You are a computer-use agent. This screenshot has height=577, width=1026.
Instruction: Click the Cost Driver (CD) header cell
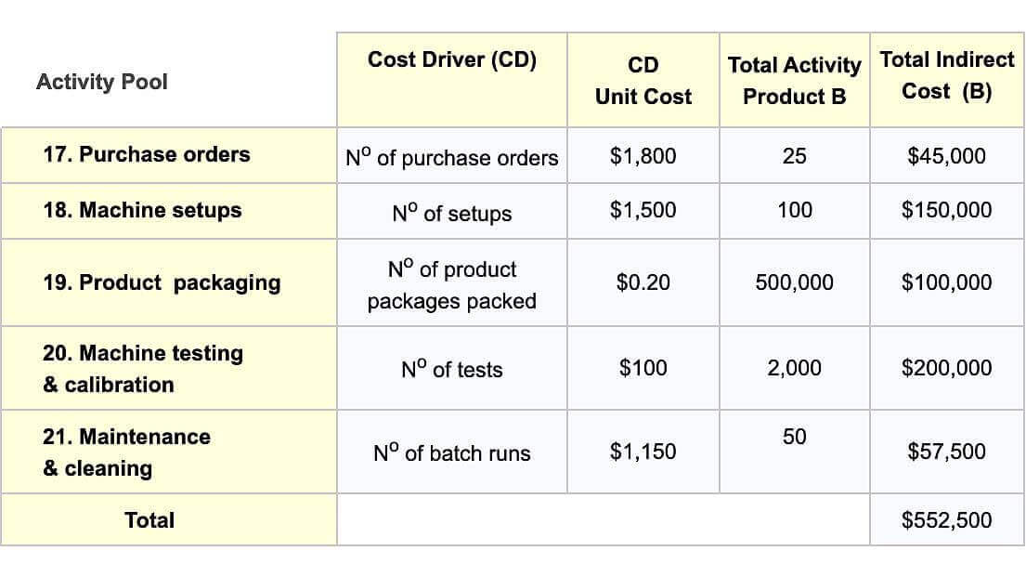tap(452, 60)
